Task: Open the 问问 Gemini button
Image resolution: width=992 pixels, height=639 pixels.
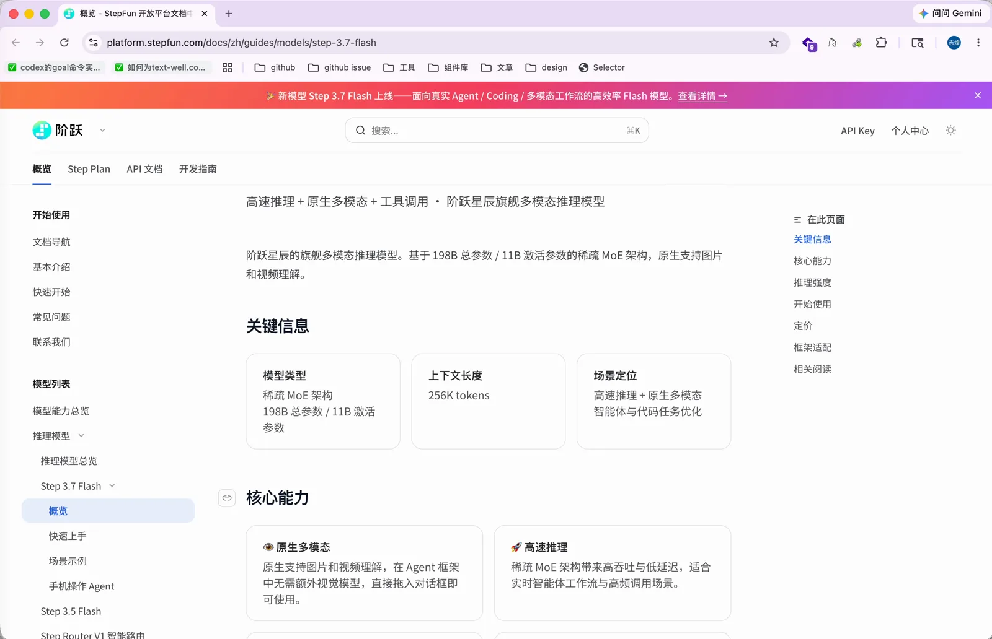Action: click(x=950, y=13)
